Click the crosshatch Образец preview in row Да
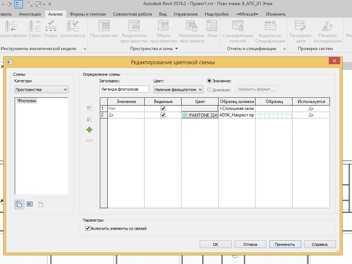Image resolution: width=352 pixels, height=264 pixels. (274, 115)
